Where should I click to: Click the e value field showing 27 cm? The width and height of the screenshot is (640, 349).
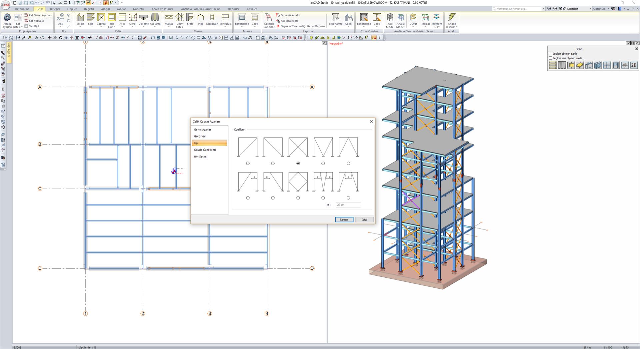coord(348,204)
